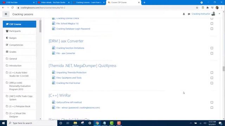Open Grades in the sidebar
225x126 pixels.
point(20,52)
